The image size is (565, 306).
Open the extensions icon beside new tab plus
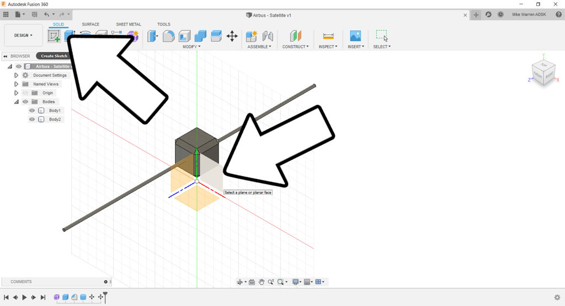[488, 14]
